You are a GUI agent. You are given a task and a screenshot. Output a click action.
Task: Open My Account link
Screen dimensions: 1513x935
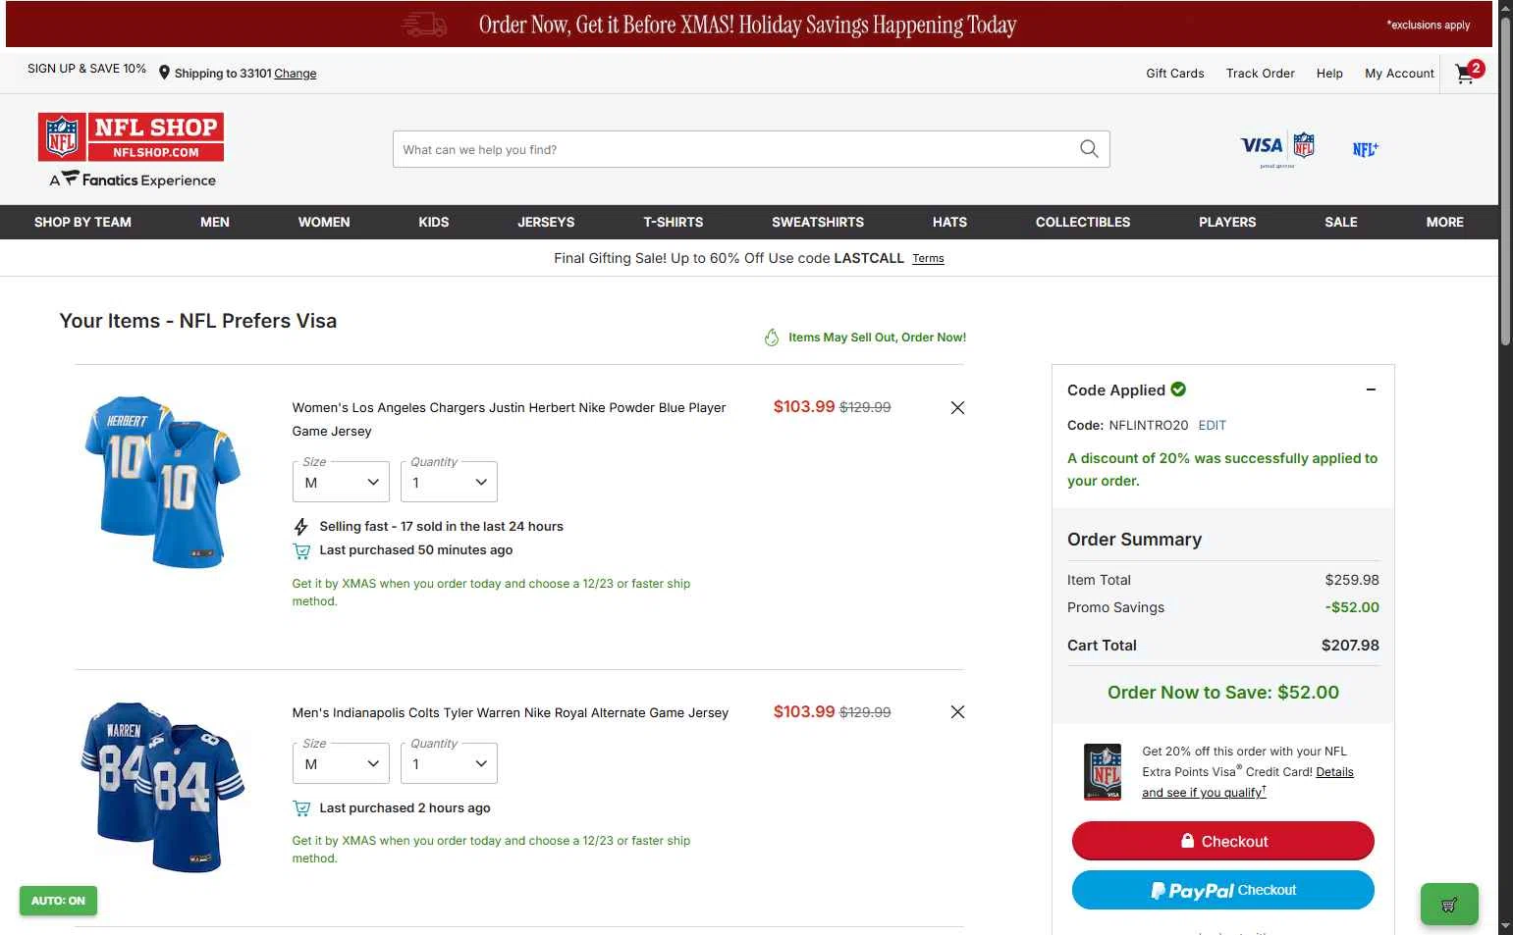[x=1400, y=74]
